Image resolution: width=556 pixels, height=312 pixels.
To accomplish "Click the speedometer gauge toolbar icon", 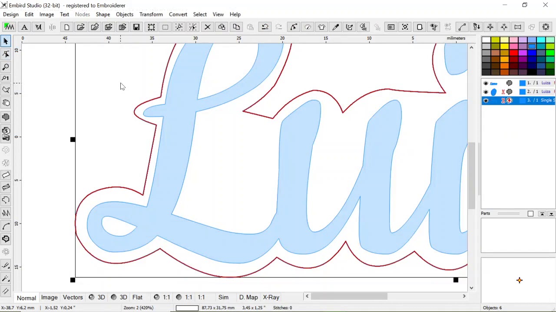I will coord(308,27).
